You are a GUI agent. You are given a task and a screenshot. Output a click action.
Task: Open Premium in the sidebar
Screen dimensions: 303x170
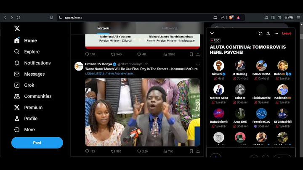(x=28, y=107)
